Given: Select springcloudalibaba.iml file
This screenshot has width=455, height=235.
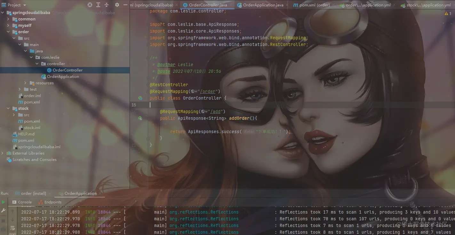Looking at the screenshot, I should pyautogui.click(x=39, y=147).
